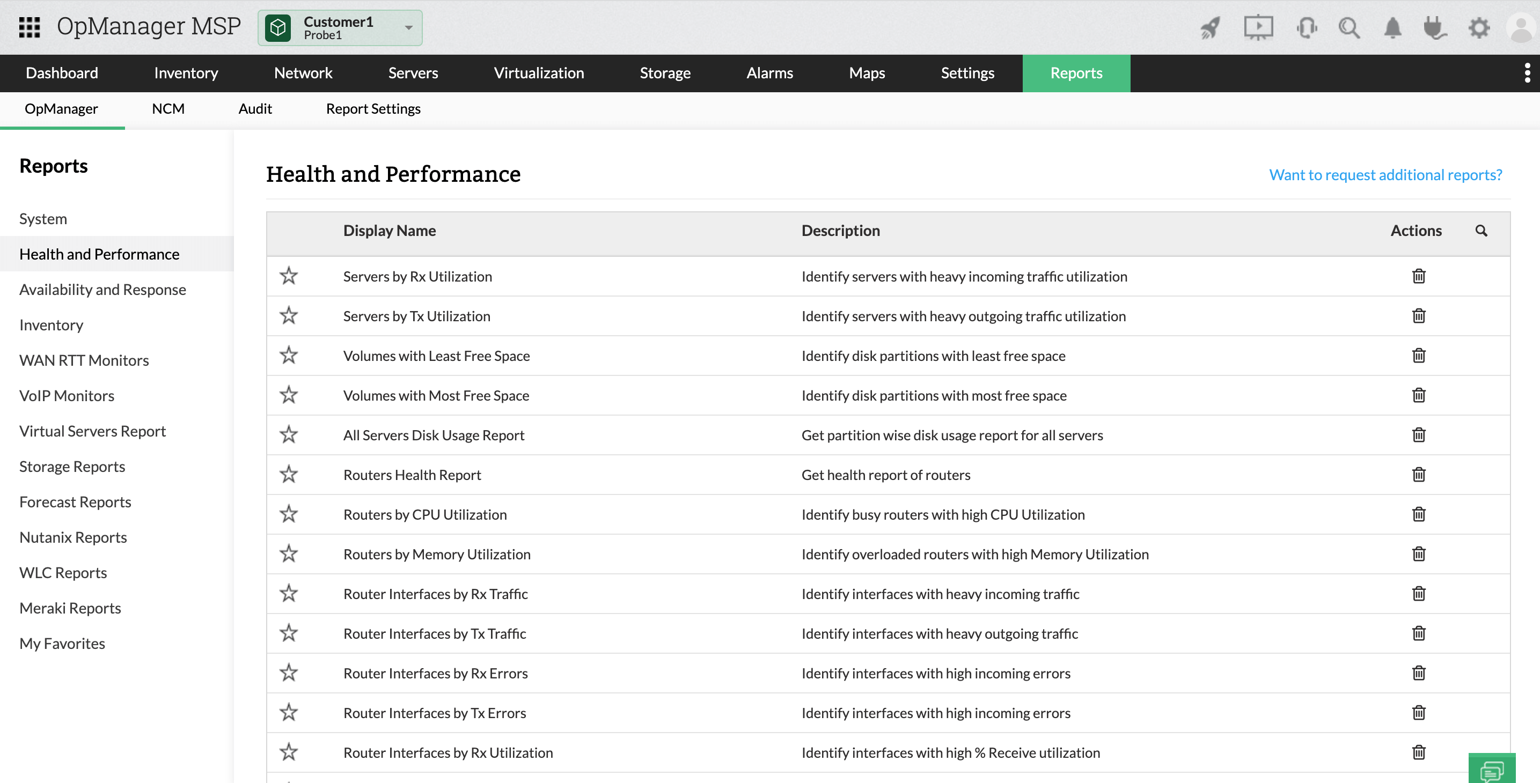Screen dimensions: 1540x783
Task: Open the Network menu
Action: pyautogui.click(x=303, y=73)
